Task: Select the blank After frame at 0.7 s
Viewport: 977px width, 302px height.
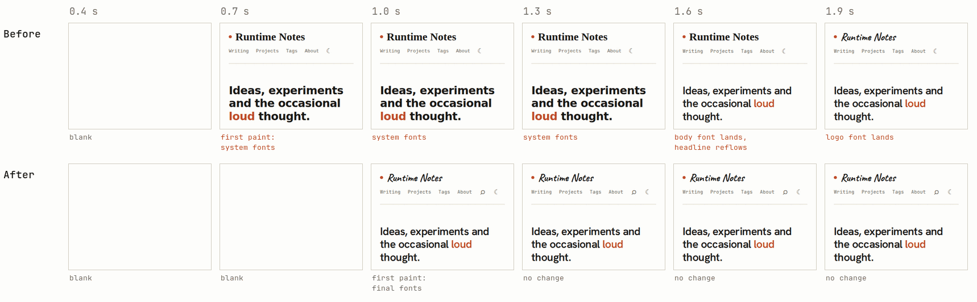Action: pos(291,217)
